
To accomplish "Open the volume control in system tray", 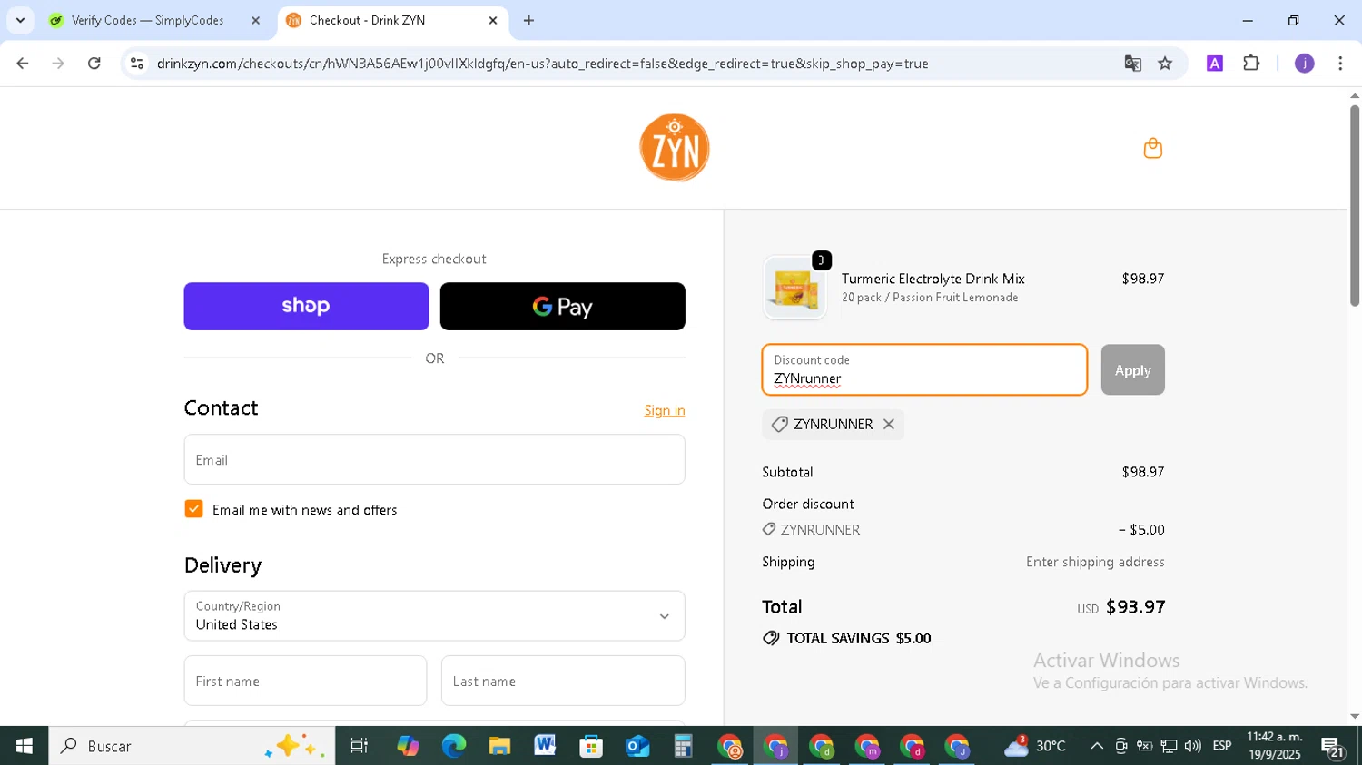I will 1193,746.
